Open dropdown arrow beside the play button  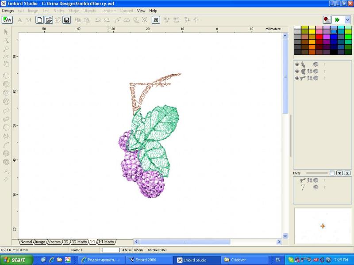tap(348, 20)
